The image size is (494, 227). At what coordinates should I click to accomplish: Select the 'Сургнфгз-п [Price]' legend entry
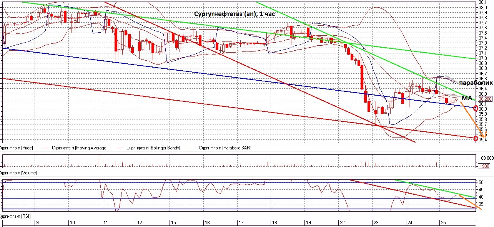16,148
